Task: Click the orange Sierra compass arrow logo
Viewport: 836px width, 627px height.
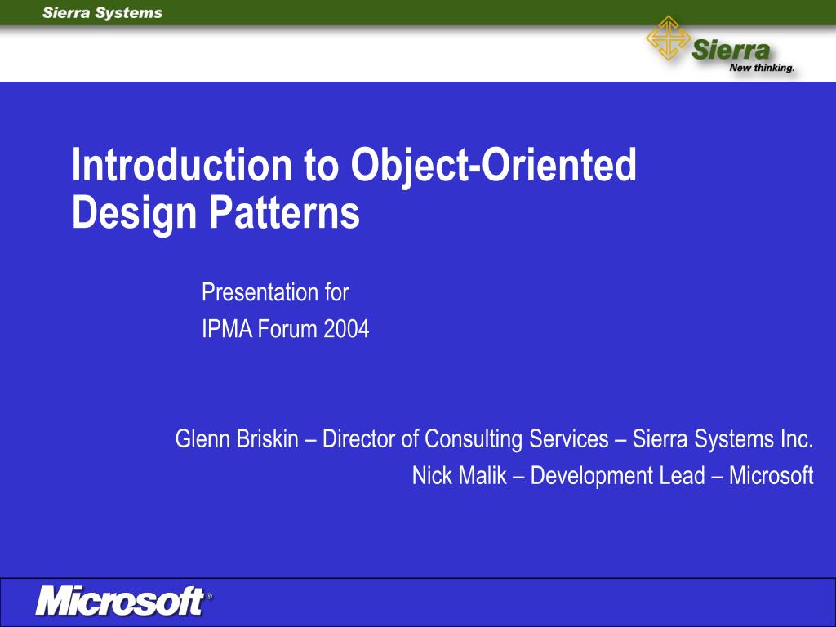Action: 669,37
